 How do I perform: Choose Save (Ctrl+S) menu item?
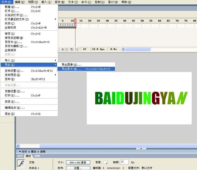point(29,34)
